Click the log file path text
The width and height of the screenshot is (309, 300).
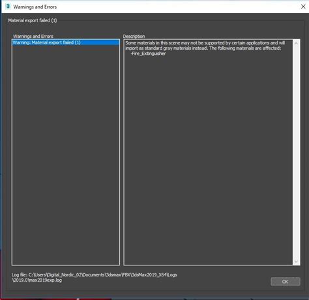pos(95,277)
